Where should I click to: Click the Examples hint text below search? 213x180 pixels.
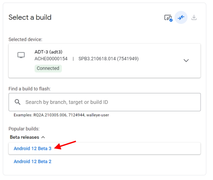point(61,115)
